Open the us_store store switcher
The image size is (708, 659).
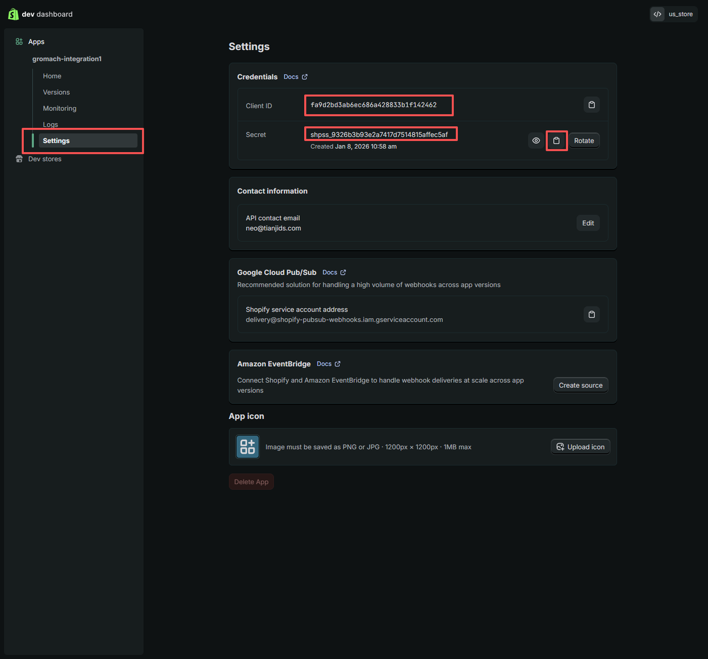(680, 14)
